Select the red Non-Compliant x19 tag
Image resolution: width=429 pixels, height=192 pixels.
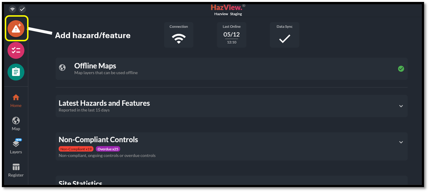coord(76,149)
